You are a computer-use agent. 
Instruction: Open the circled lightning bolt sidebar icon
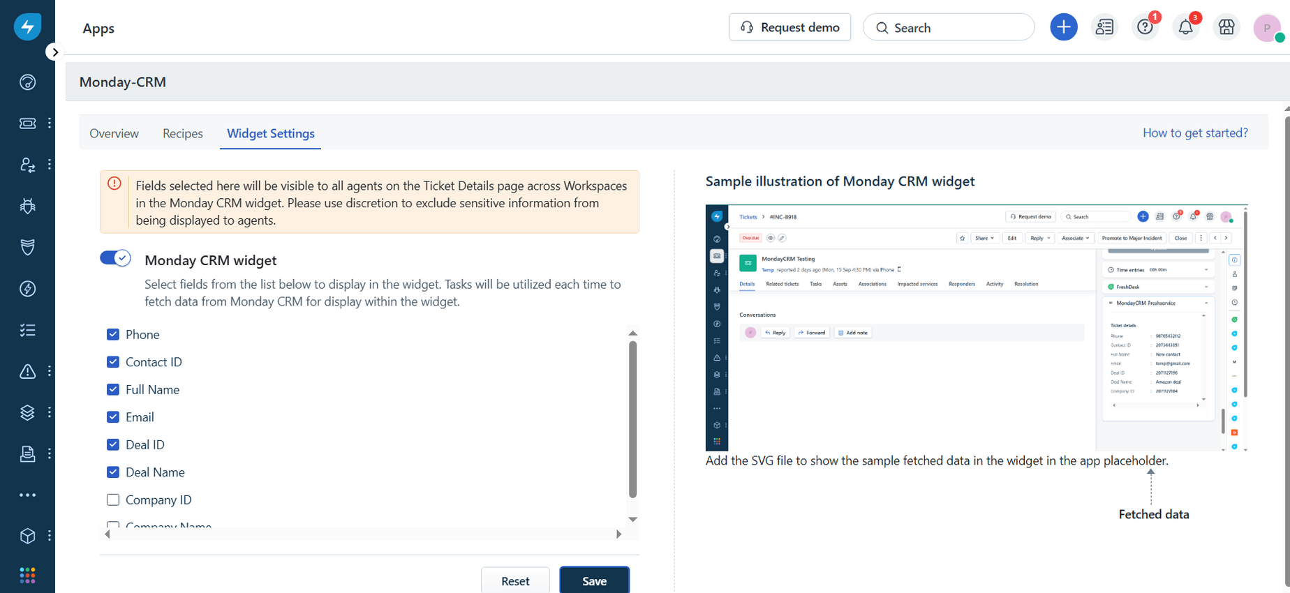(27, 289)
